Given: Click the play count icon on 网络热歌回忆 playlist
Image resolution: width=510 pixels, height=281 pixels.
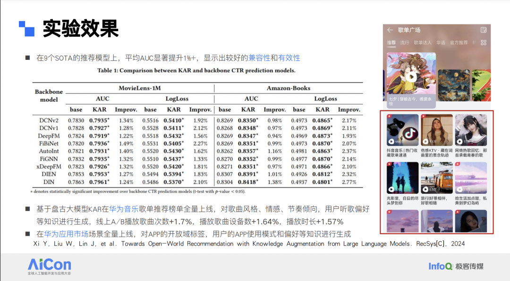Looking at the screenshot, I should [459, 141].
